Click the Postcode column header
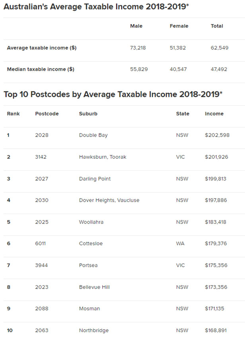 tap(47, 114)
